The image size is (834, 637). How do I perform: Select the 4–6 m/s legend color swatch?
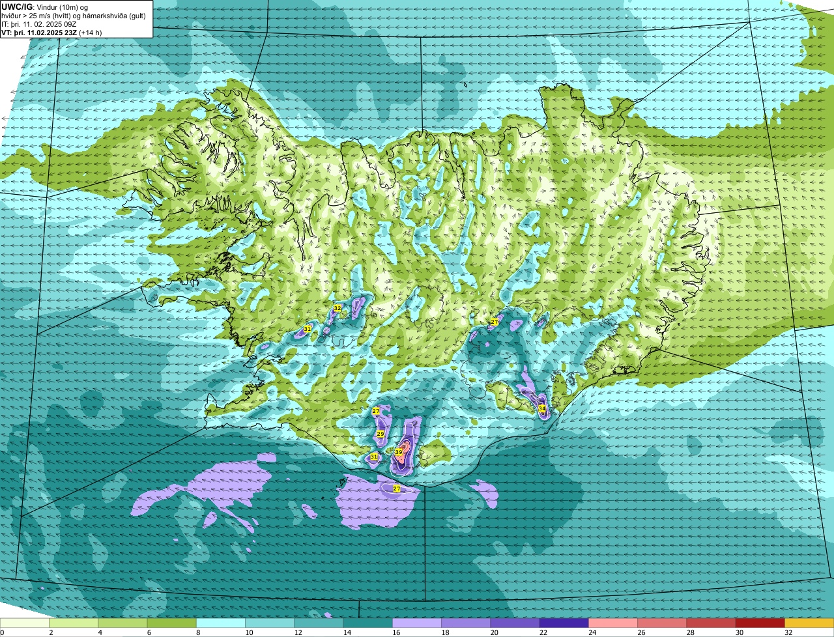122,623
